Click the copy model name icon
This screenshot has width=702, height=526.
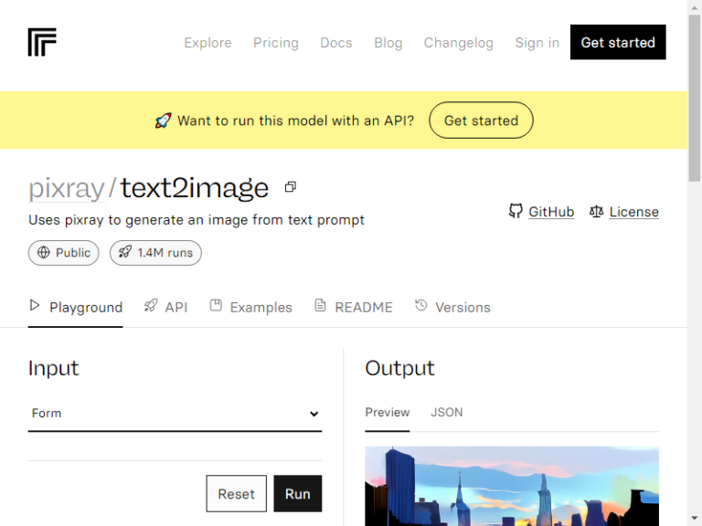[290, 187]
